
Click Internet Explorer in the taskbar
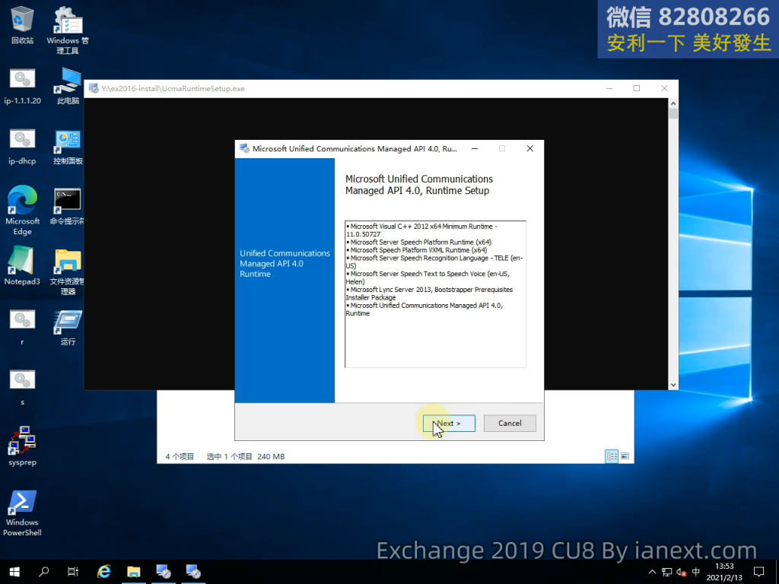(x=104, y=571)
